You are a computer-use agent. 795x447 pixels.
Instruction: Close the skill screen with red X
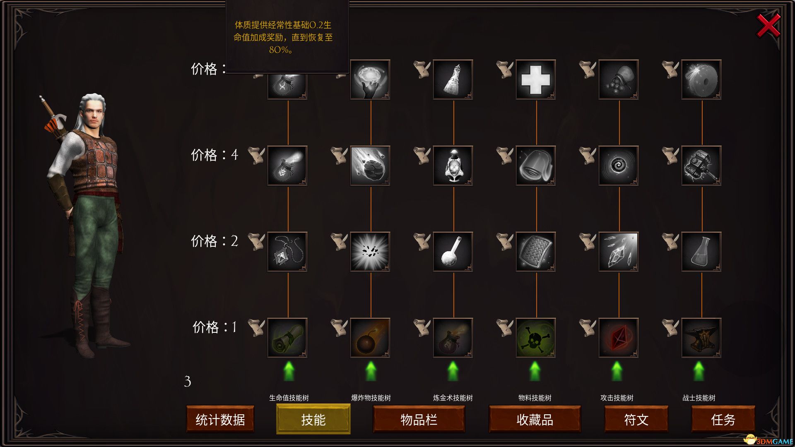pos(768,25)
